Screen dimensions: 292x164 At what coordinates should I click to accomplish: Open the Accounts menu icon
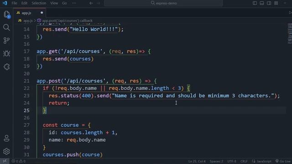click(6, 138)
